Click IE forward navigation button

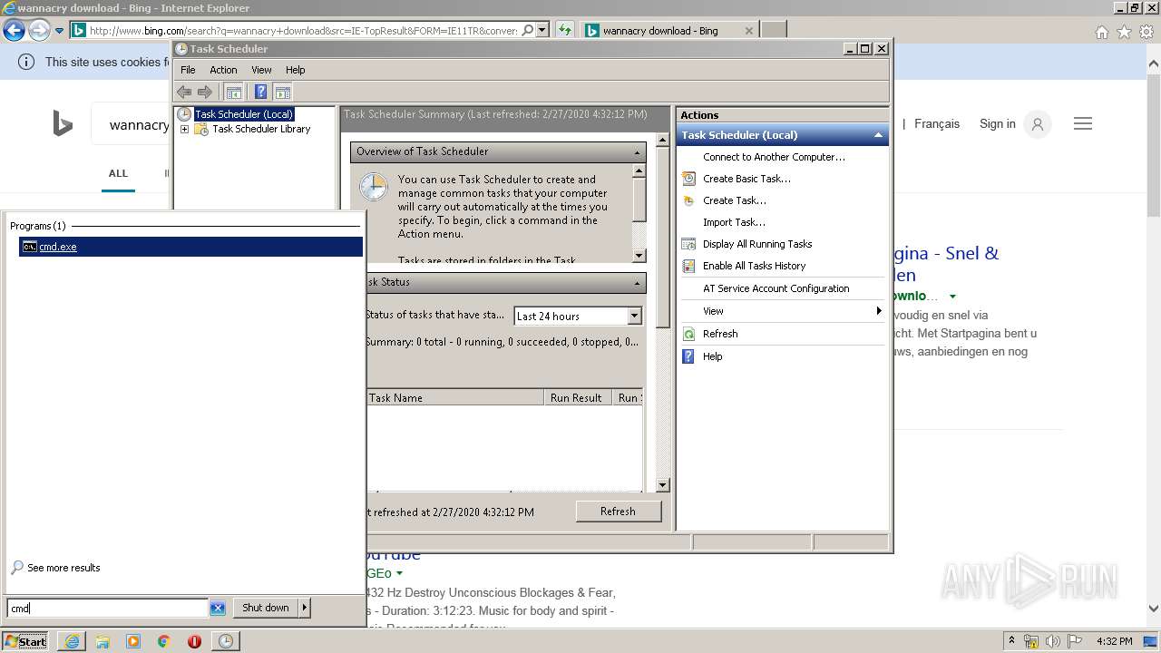[x=39, y=31]
